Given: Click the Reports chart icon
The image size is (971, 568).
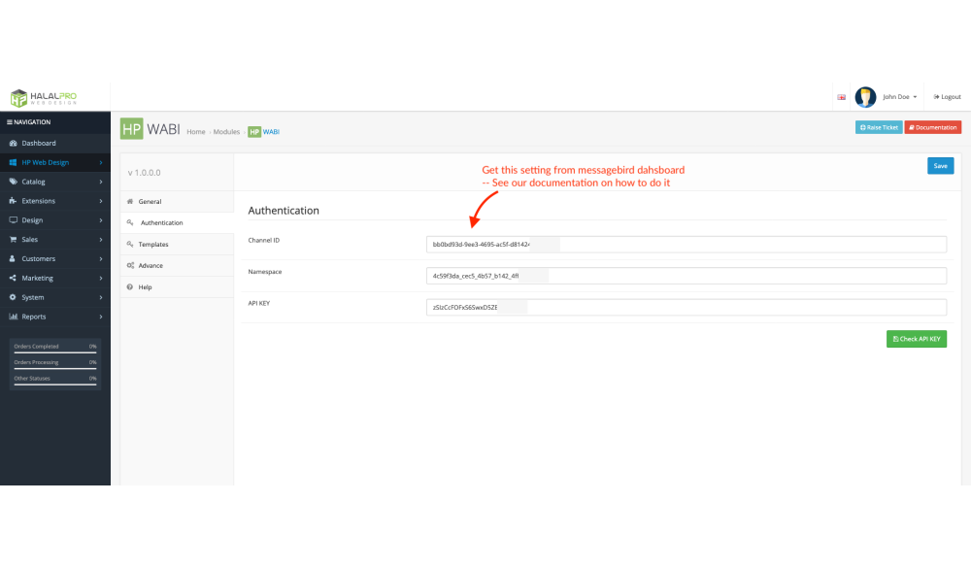Looking at the screenshot, I should coord(13,317).
